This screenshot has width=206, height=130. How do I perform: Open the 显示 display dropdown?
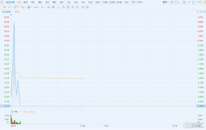pos(166,2)
